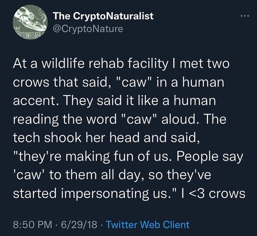257x236 pixels.
Task: Open The CryptoNaturalist display name link
Action: pos(103,16)
